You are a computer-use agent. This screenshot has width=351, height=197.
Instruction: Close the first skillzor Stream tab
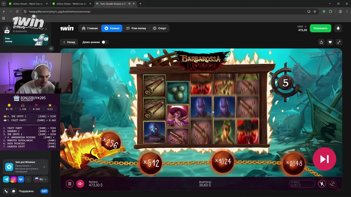point(46,4)
